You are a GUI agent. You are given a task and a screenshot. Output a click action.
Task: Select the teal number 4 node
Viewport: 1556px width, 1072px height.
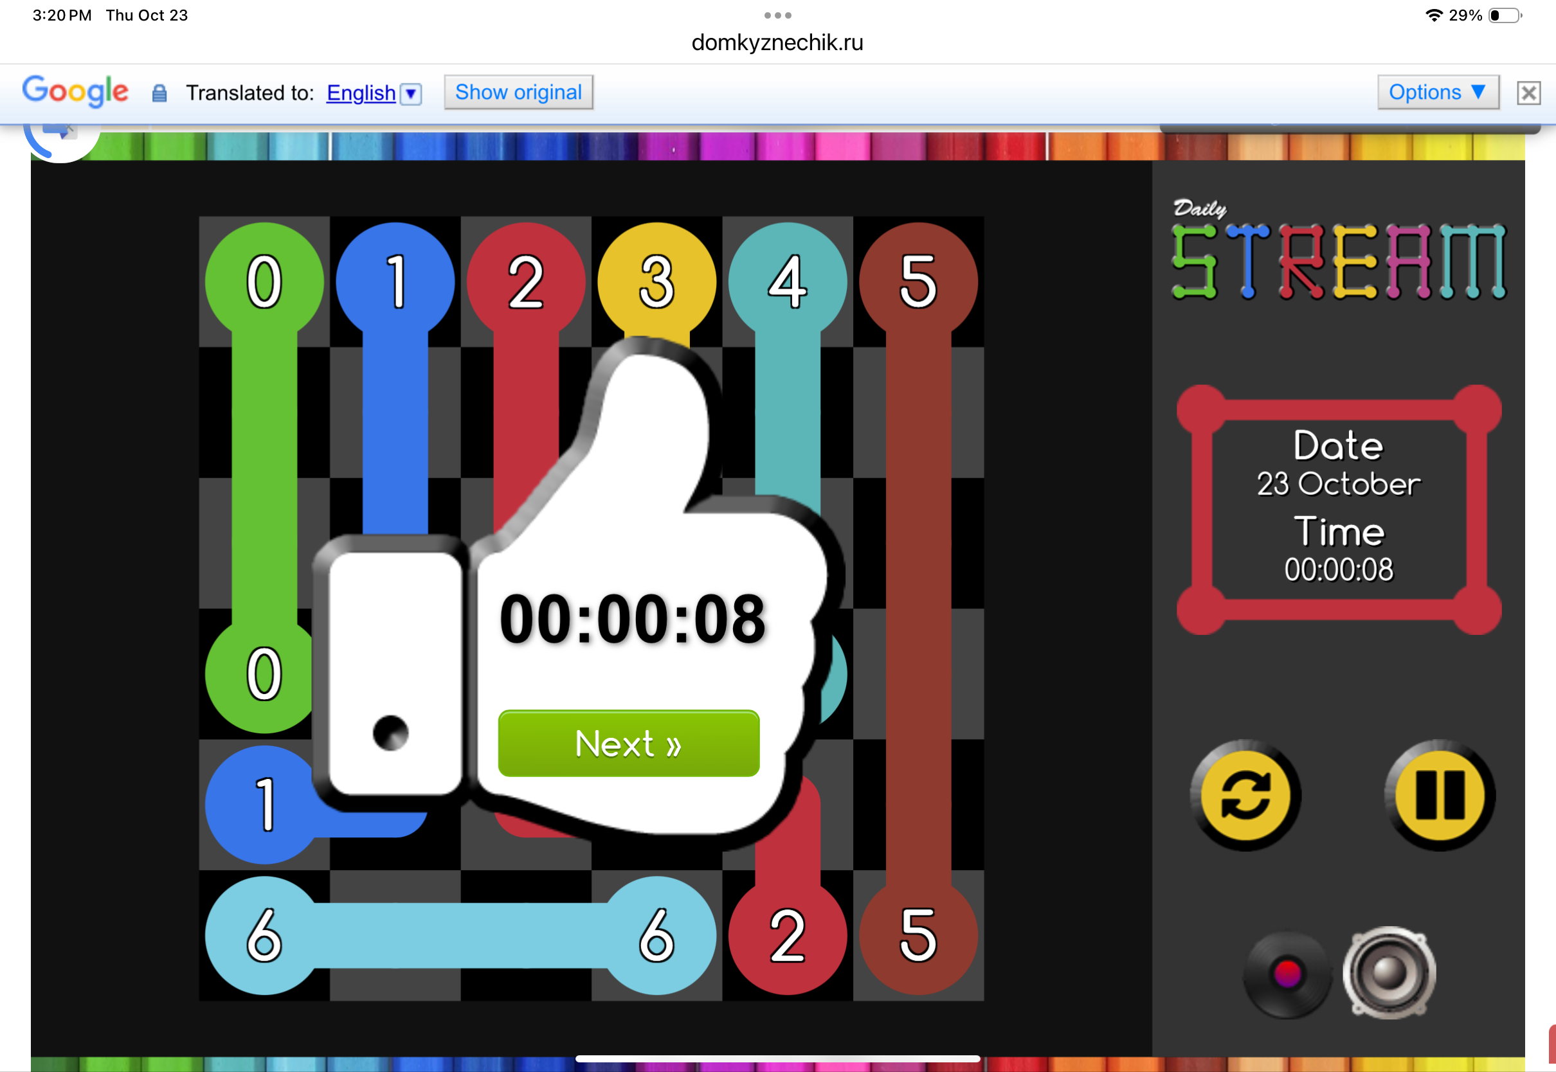pos(787,281)
